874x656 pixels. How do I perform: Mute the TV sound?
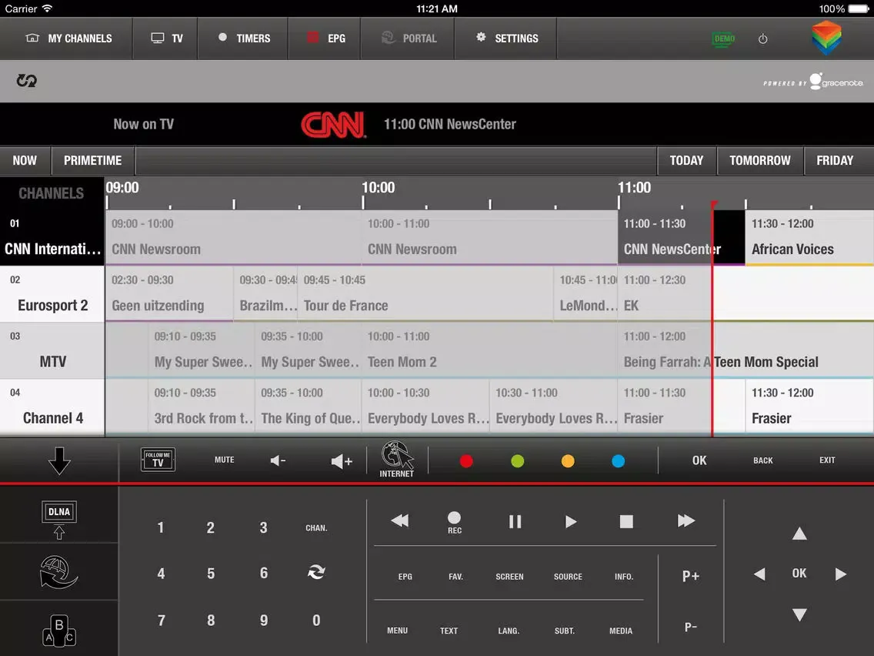(224, 460)
